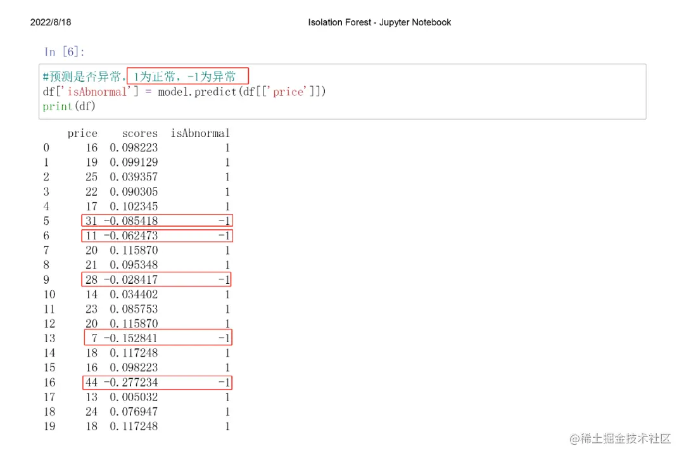This screenshot has width=684, height=458.
Task: Click price value 24 in row 18
Action: point(91,412)
